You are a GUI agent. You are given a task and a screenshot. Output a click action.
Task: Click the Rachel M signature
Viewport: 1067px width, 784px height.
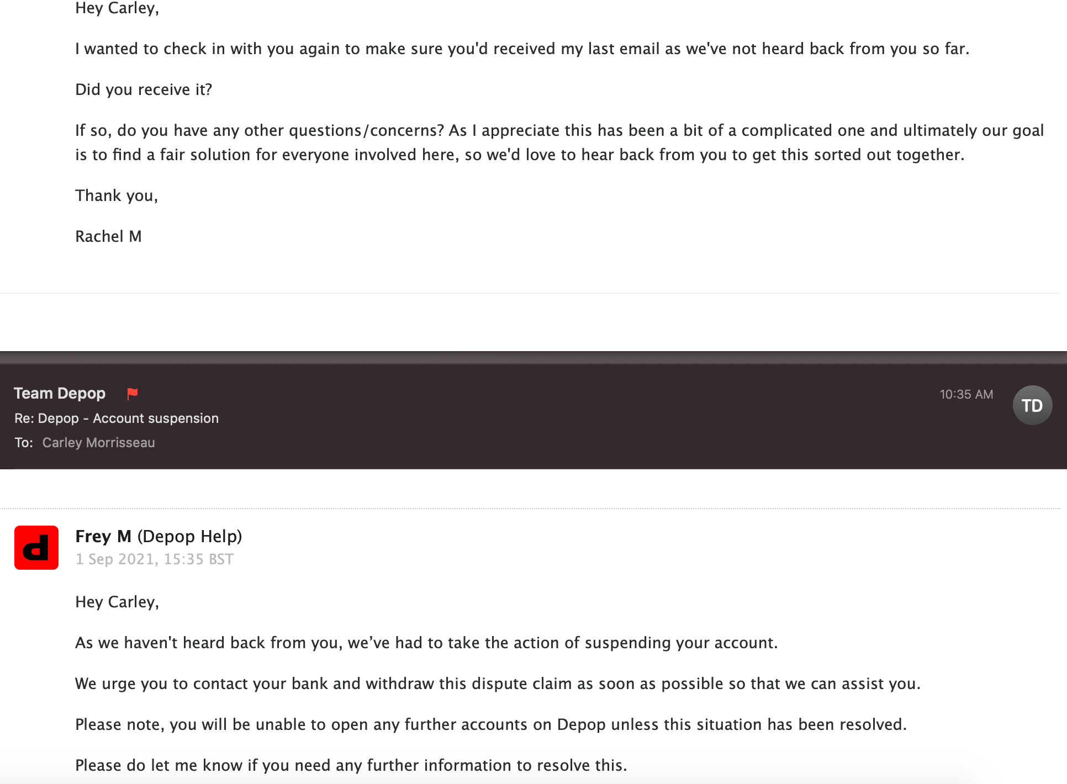pyautogui.click(x=108, y=236)
